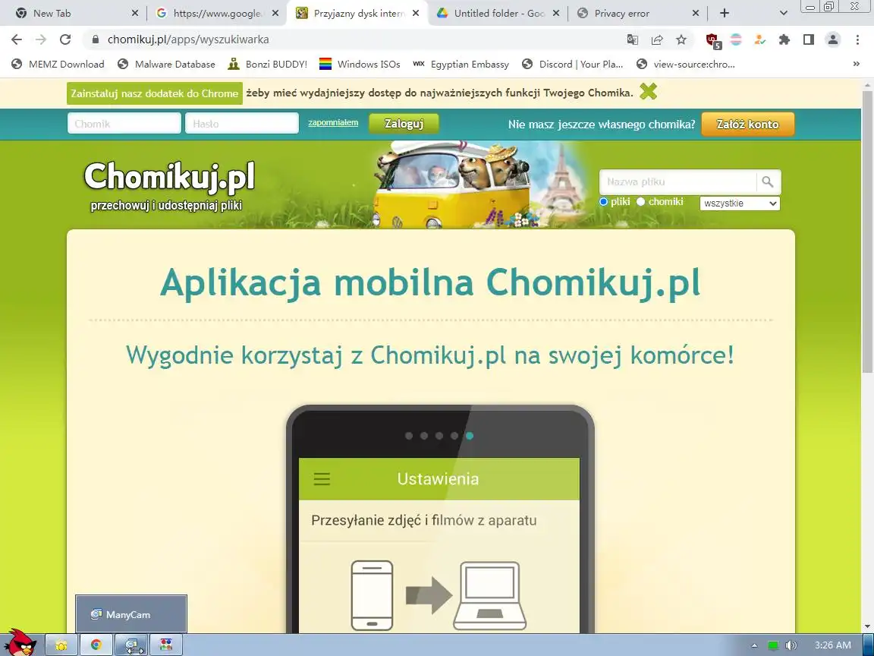The width and height of the screenshot is (874, 656).
Task: Click the green network tray icon
Action: click(772, 645)
